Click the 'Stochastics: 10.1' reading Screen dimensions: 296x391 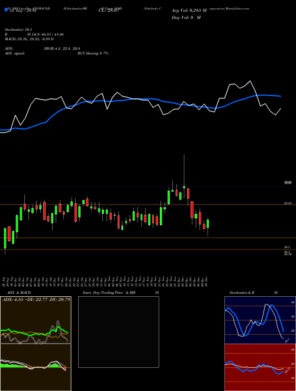click(x=18, y=30)
